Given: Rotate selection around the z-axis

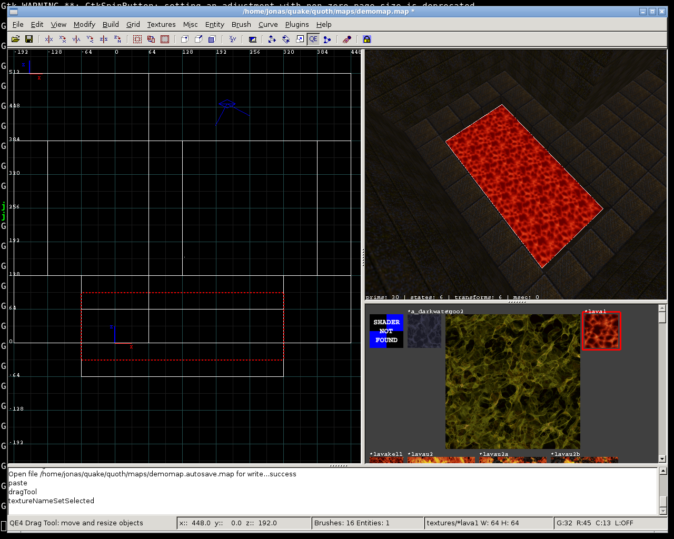Looking at the screenshot, I should pos(117,39).
